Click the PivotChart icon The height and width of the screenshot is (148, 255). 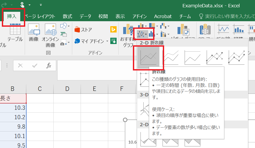(x=183, y=30)
